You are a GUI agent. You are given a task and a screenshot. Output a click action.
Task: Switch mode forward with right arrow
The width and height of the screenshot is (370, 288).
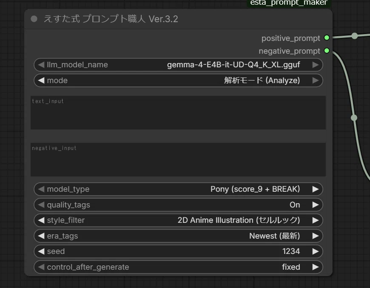[x=316, y=81]
